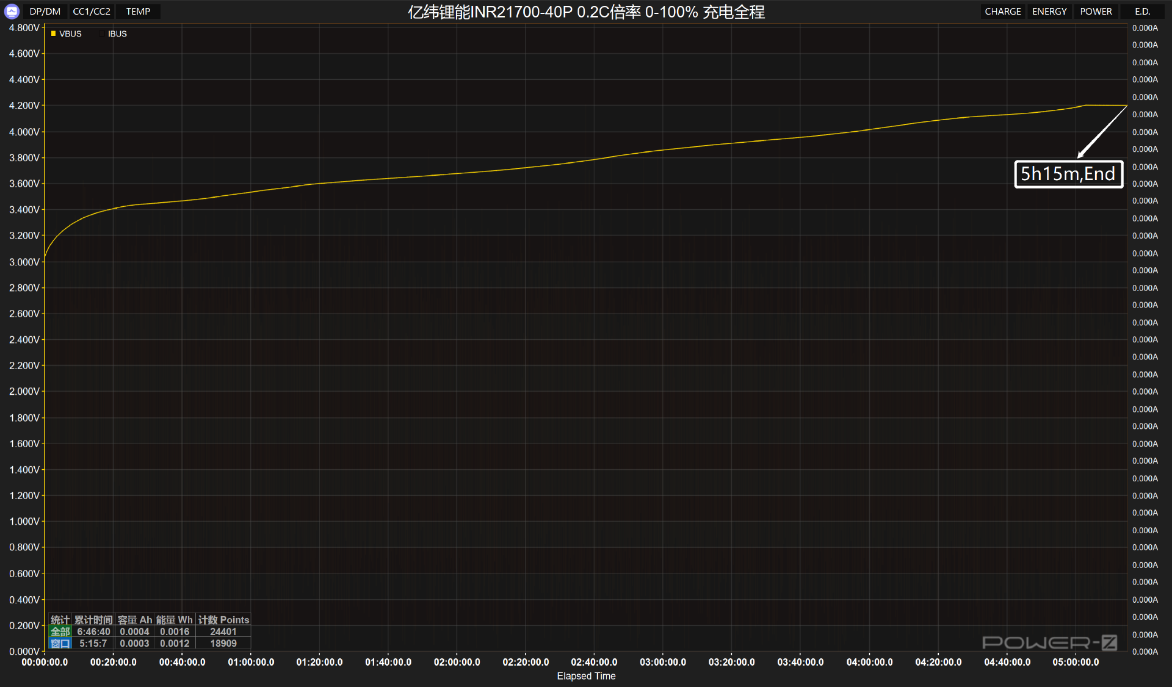Click the 0.0016 energy Wh cell
Image resolution: width=1172 pixels, height=687 pixels.
pos(175,631)
